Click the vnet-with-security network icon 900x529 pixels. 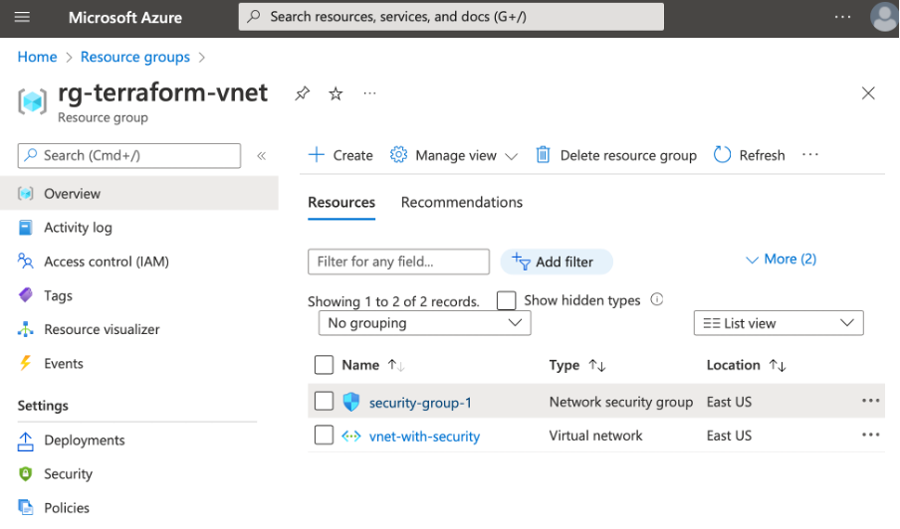pos(351,437)
